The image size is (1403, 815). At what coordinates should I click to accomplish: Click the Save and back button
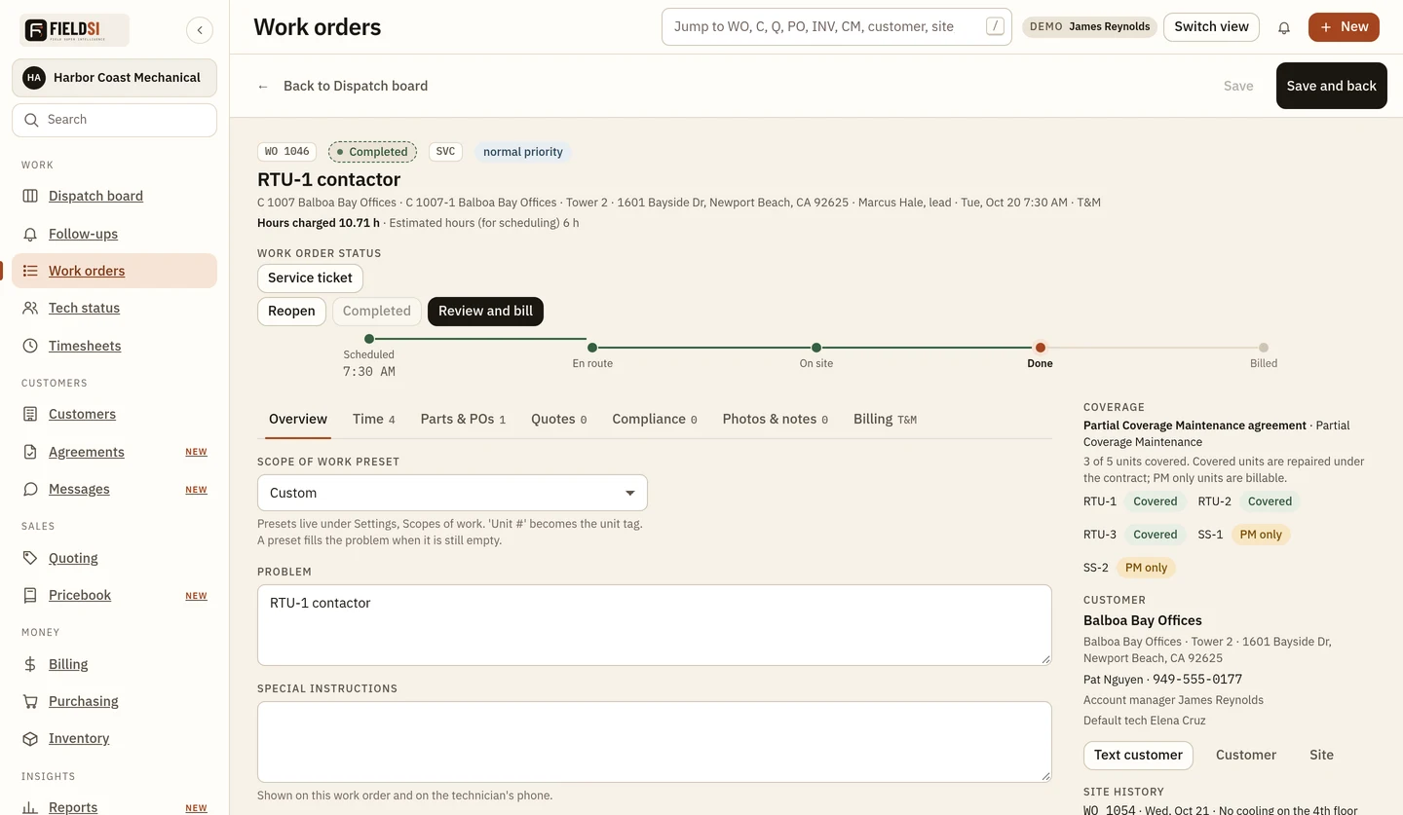click(1331, 86)
